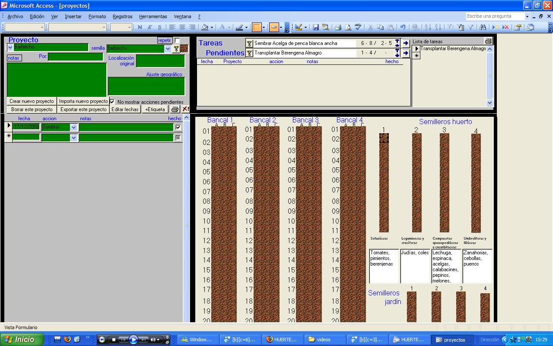Open the Escriba una pregunta dropdown arrow

(527, 16)
